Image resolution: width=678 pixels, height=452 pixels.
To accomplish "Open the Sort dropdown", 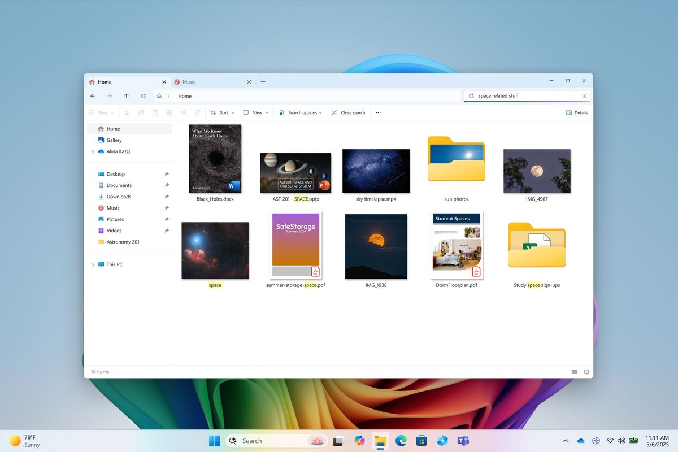I will pos(223,112).
